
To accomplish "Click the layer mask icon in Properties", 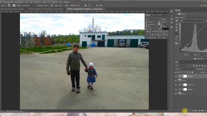I will (180, 14).
